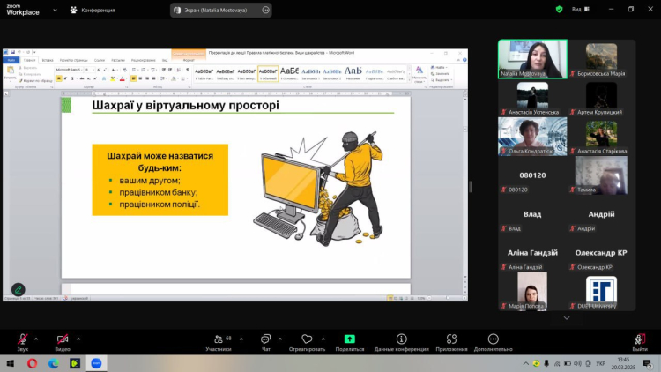Open the shared screen options ellipsis

[x=264, y=10]
